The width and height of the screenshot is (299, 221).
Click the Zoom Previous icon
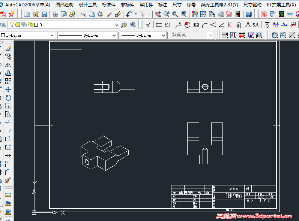(x=183, y=14)
